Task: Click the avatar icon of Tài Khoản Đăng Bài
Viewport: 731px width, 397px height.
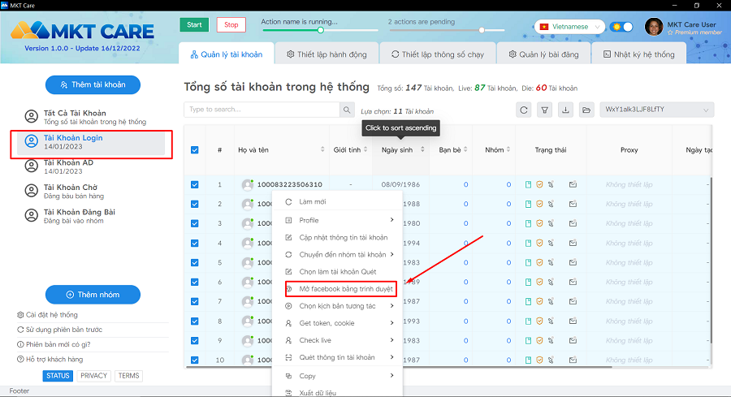Action: pyautogui.click(x=31, y=215)
